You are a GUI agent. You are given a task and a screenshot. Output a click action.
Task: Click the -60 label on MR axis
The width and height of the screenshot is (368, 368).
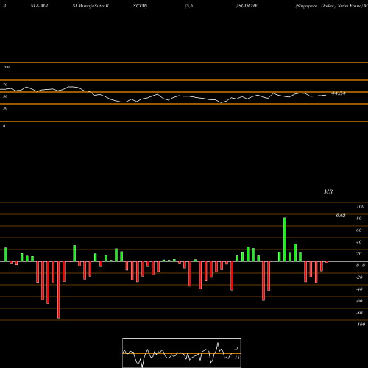coord(359,301)
